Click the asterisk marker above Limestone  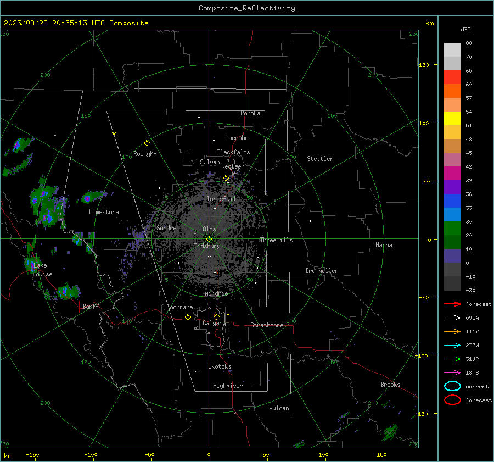pos(104,207)
